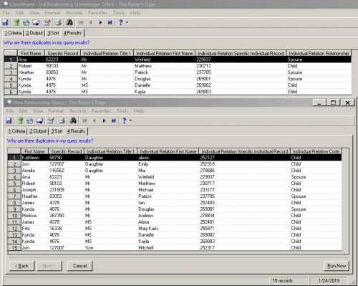Open Records menu in Constituent window

pyautogui.click(x=74, y=13)
